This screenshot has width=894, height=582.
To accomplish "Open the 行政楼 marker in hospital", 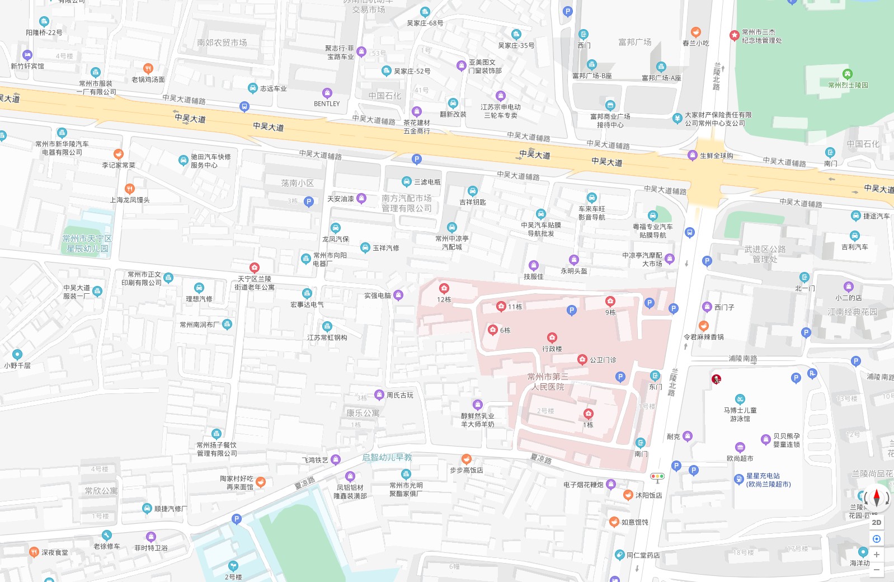I will coord(552,338).
